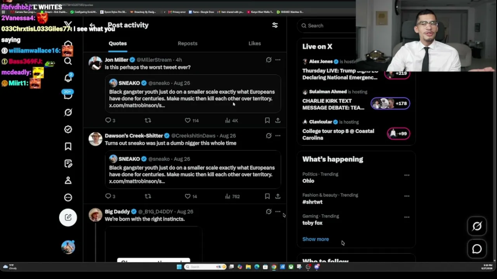Ask Grok about Big Daddy's post

268,212
